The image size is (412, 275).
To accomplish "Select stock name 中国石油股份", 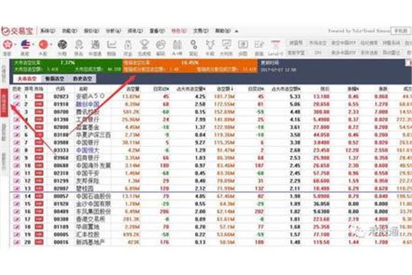I will (x=93, y=197).
